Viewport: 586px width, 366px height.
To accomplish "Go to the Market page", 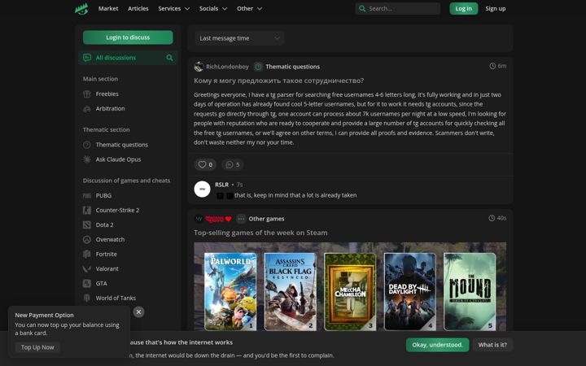I will 108,9.
